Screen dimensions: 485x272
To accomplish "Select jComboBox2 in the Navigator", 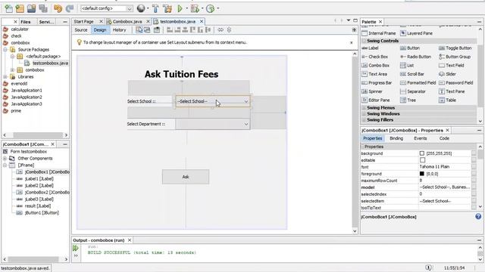I will pyautogui.click(x=47, y=193).
